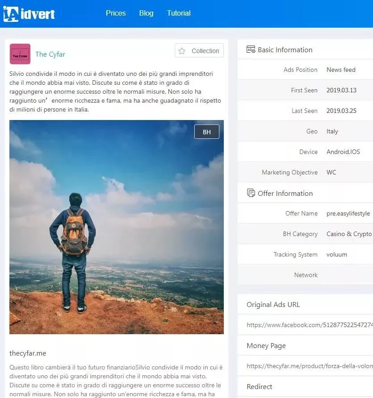Click the thecyfar.me domain text

[28, 353]
